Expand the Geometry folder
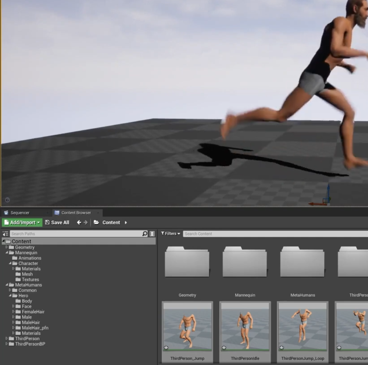Screen dimensions: 368x365 coord(7,247)
